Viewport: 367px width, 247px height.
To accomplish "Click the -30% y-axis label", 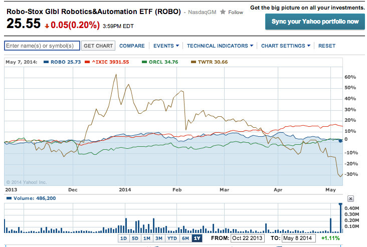I will point(351,174).
